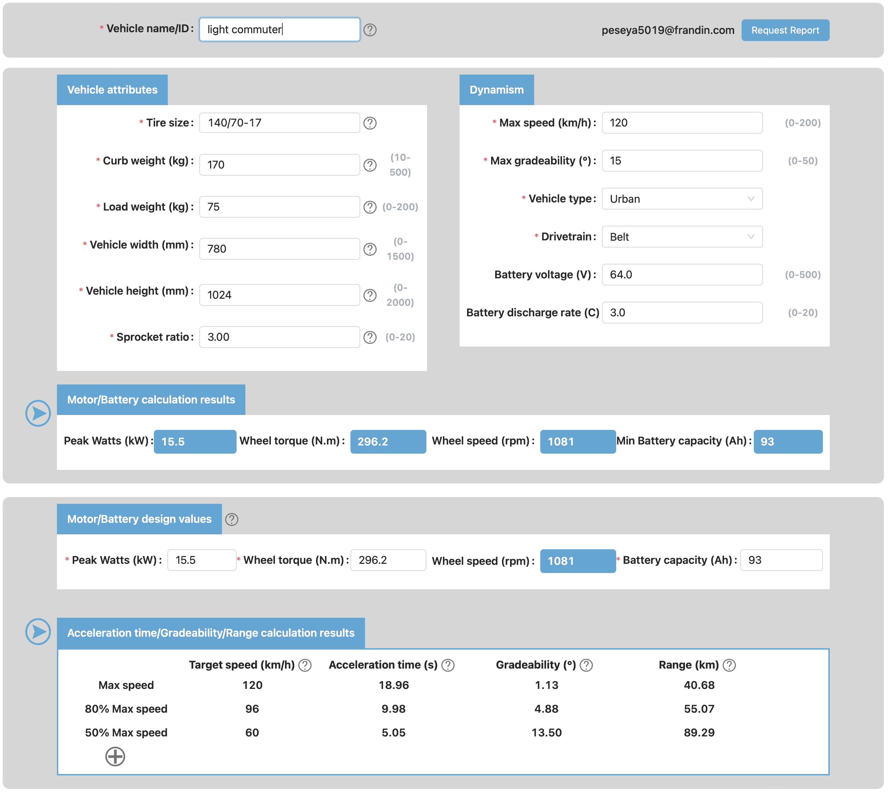Run Acceleration/Gradeability/Range calculation play icon
888x792 pixels.
point(38,631)
